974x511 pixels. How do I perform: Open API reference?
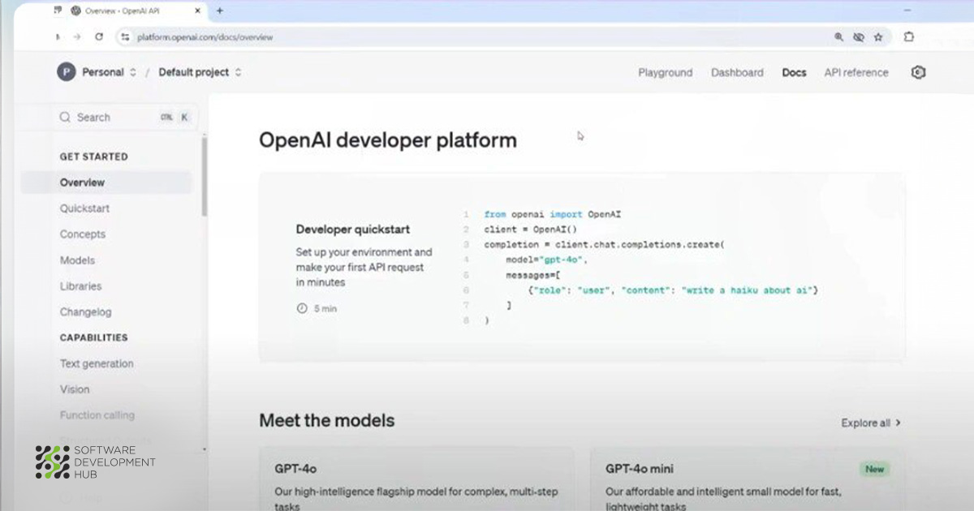[x=856, y=72]
